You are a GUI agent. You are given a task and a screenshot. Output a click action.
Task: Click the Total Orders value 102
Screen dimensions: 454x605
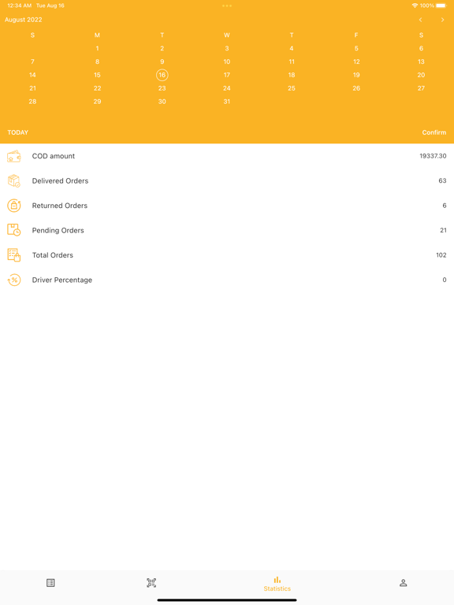441,255
